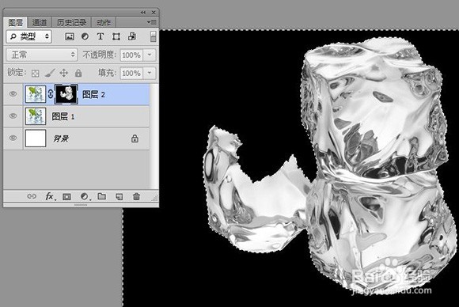Screen dimensions: 459x307
Task: Click the link layers icon
Action: 32,196
